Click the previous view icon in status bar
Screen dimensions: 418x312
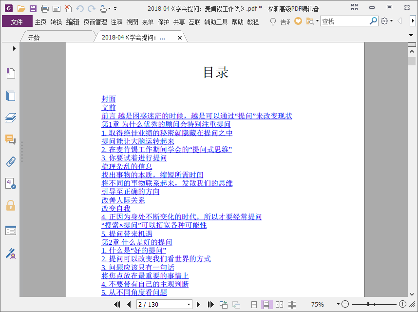tap(224, 304)
